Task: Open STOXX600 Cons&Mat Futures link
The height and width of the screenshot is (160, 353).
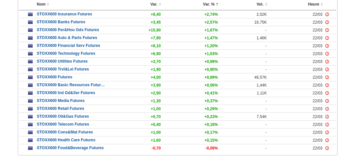Action: (x=65, y=132)
